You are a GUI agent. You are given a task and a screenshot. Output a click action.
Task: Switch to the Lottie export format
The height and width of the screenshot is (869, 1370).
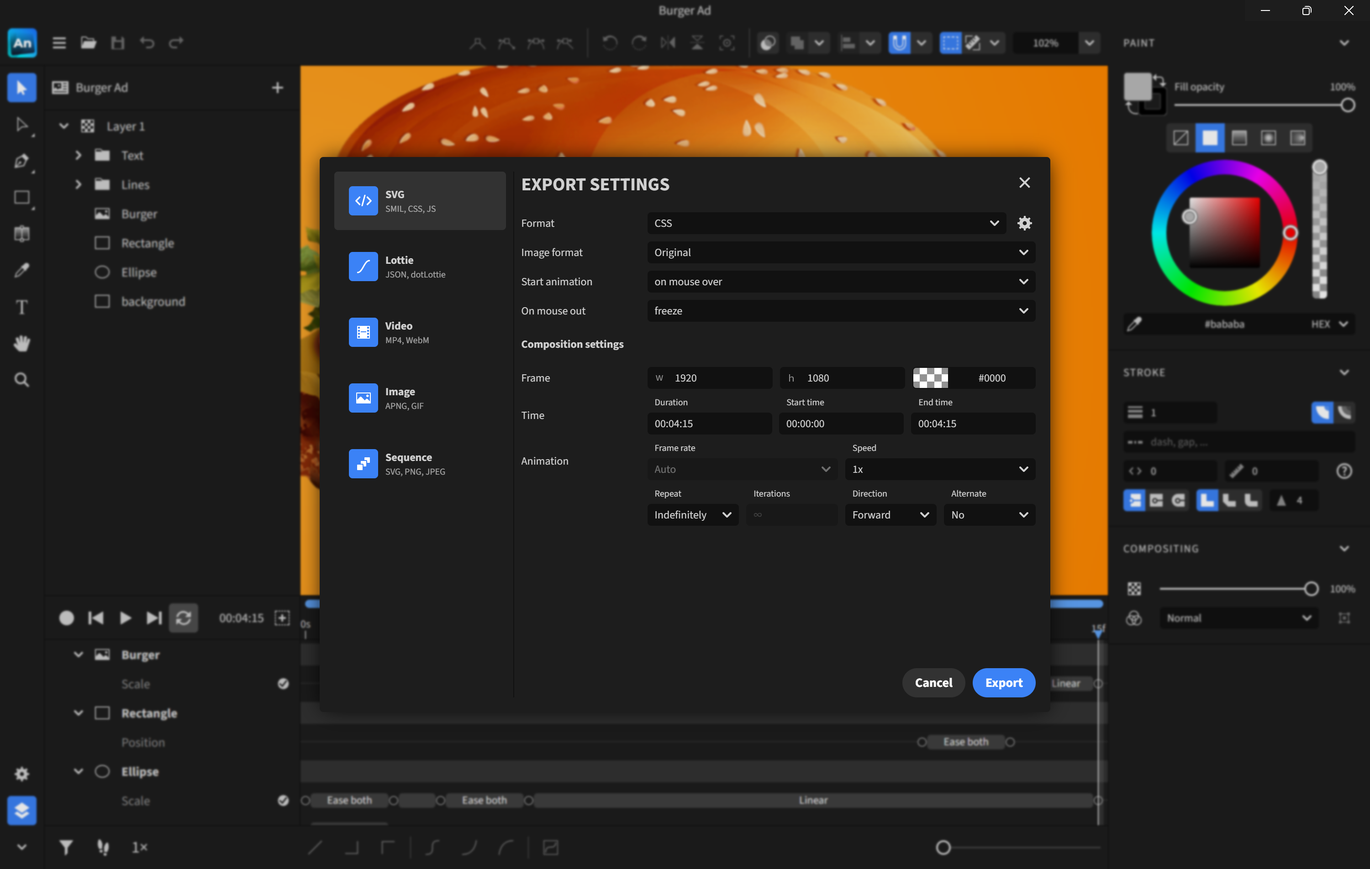pos(420,266)
